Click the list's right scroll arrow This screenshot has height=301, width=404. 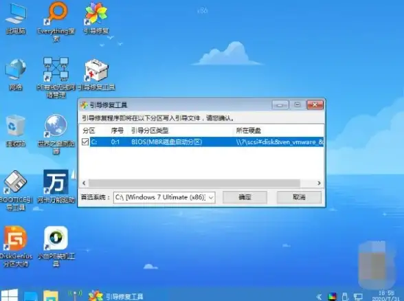(x=319, y=183)
